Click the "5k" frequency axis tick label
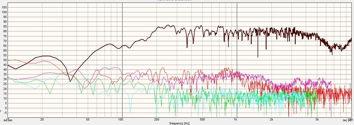The height and width of the screenshot is (125, 354). (x=317, y=119)
